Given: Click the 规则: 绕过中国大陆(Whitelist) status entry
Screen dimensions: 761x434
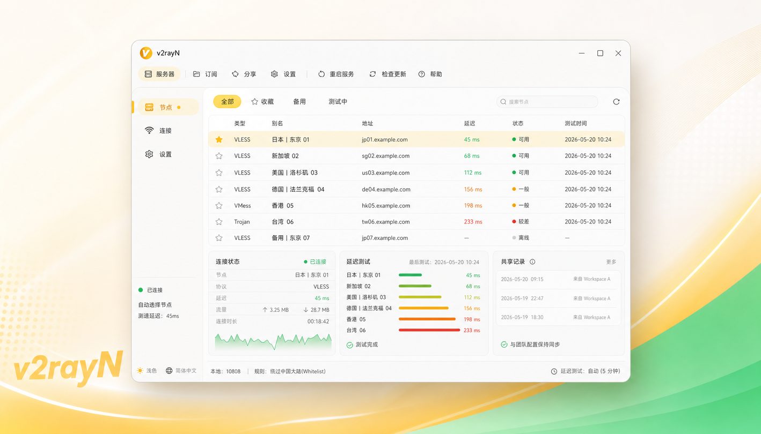Looking at the screenshot, I should point(290,371).
